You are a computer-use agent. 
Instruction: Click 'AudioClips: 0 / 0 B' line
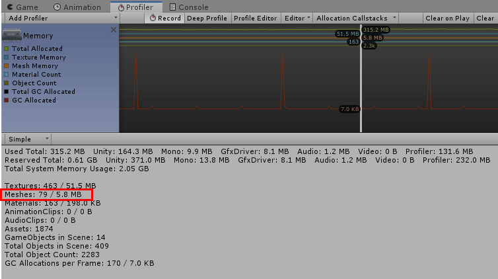(x=40, y=220)
